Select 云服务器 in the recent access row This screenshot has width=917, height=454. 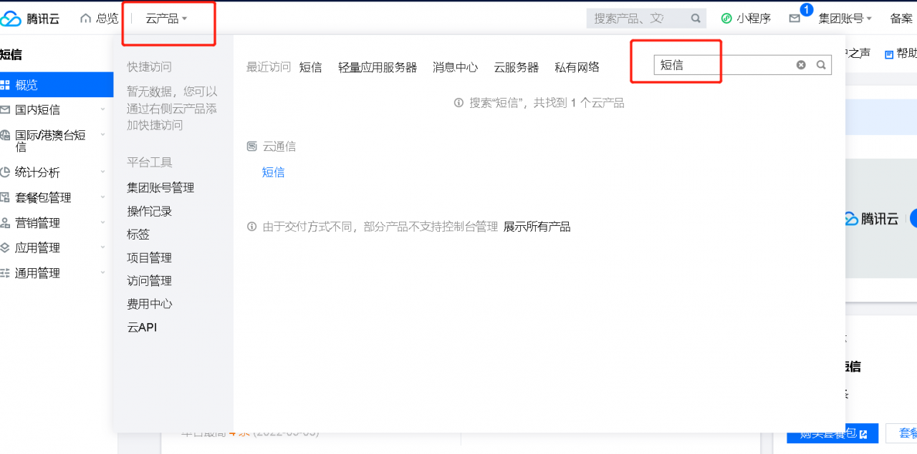[517, 67]
